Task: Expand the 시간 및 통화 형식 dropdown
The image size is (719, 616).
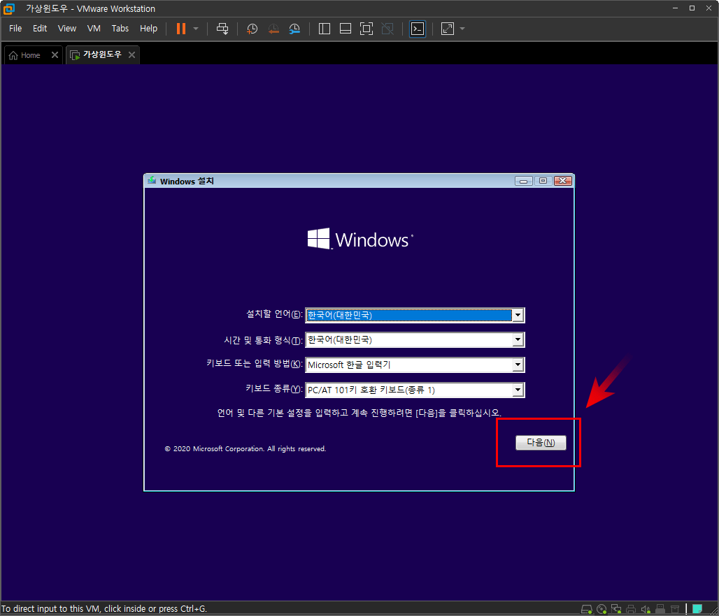Action: click(518, 340)
